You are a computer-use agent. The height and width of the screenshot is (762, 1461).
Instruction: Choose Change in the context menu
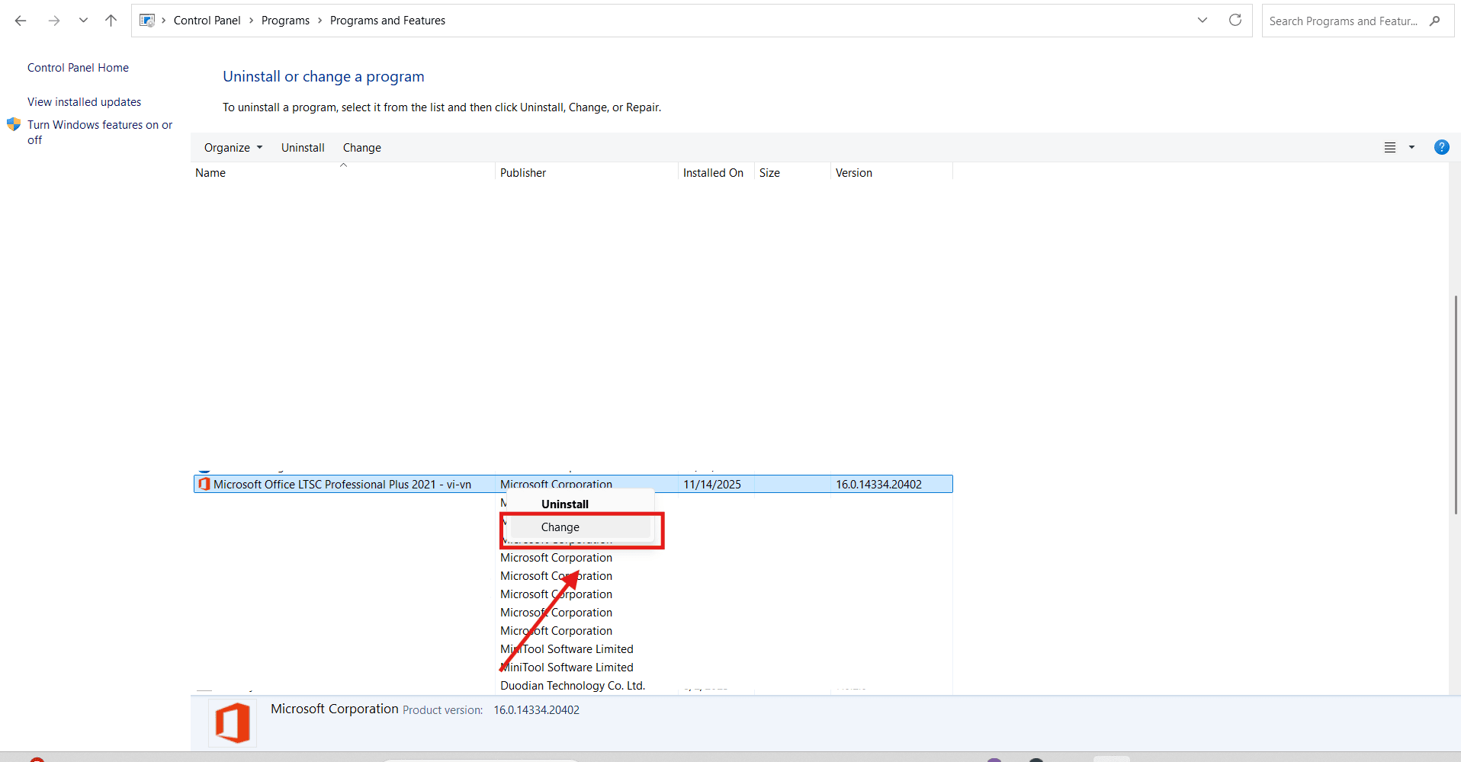(x=560, y=527)
